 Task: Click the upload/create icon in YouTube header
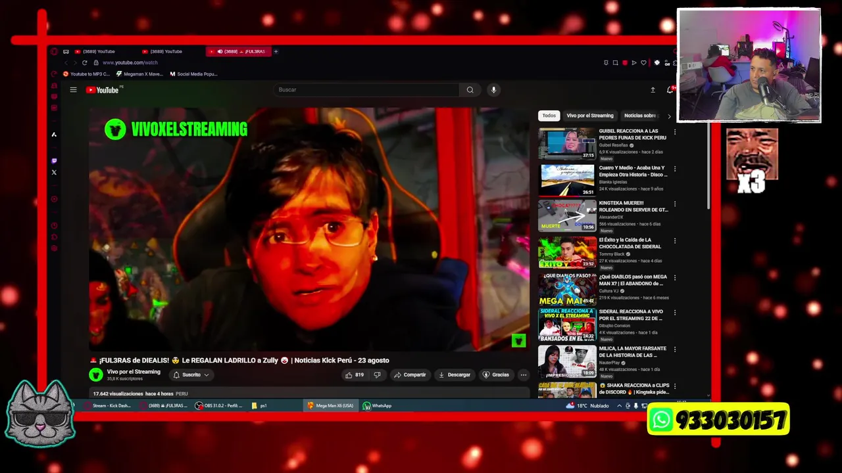click(653, 90)
